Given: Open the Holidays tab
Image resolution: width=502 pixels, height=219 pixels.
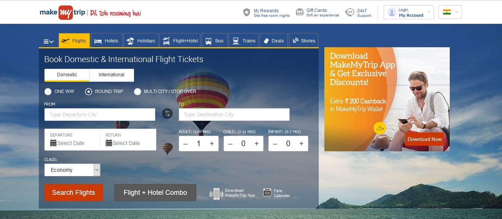Looking at the screenshot, I should pyautogui.click(x=141, y=41).
